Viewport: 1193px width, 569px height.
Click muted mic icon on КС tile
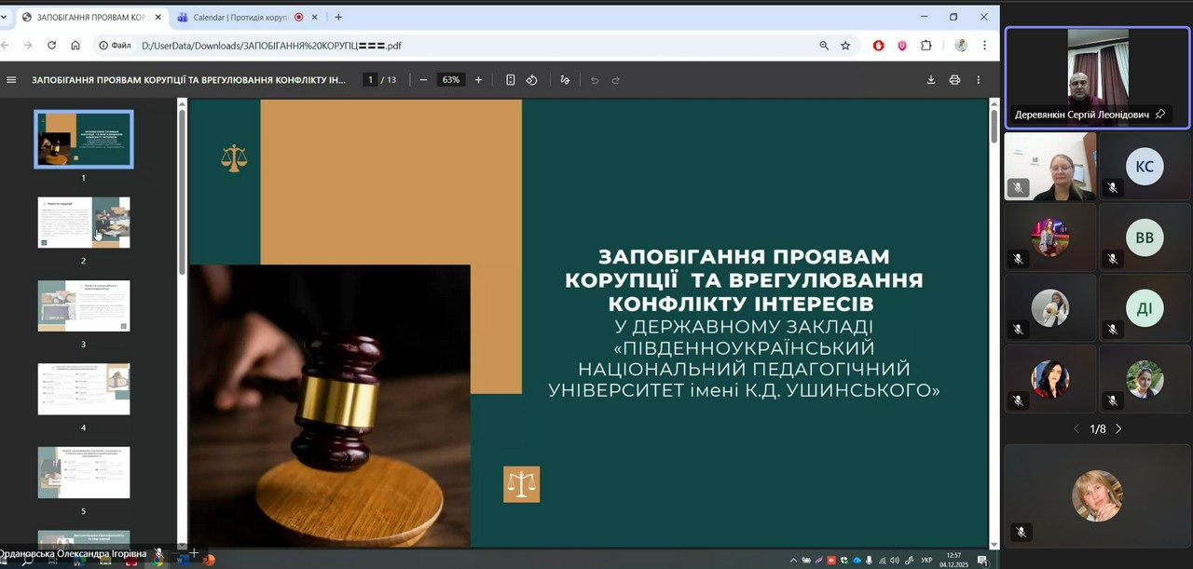pyautogui.click(x=1113, y=188)
